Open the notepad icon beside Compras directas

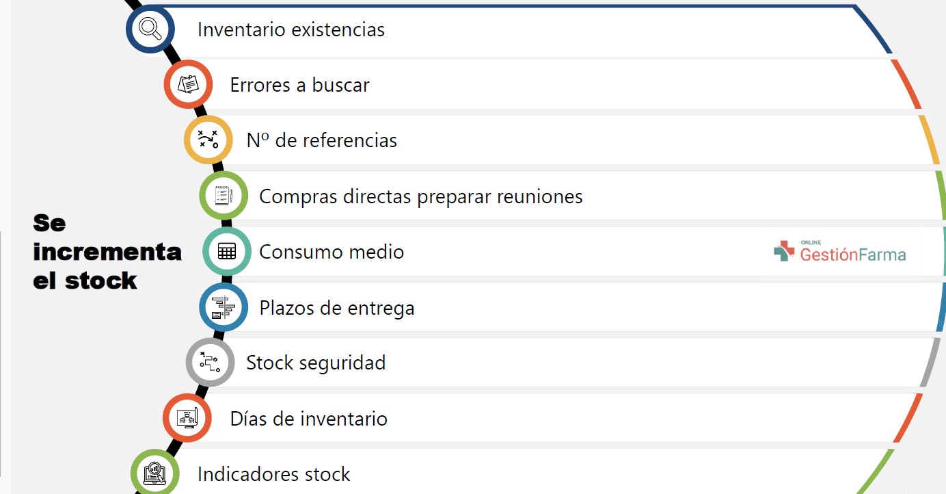point(224,196)
